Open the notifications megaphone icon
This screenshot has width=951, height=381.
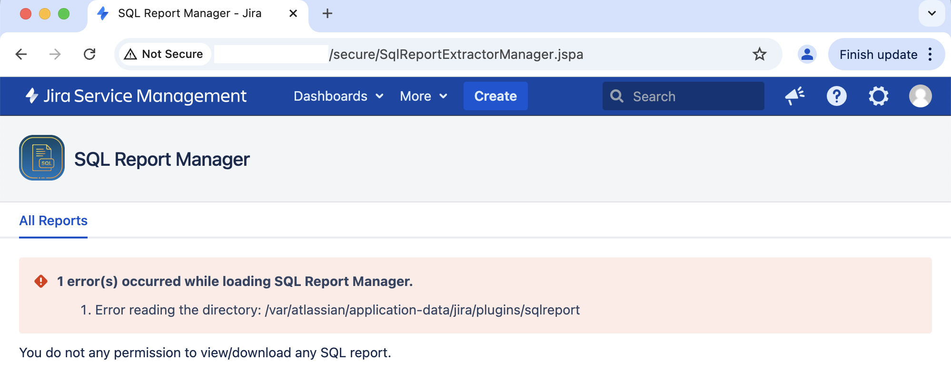click(x=794, y=96)
